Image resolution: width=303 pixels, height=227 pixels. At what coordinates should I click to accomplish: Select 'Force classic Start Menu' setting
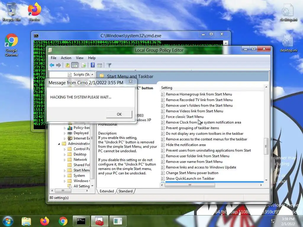pyautogui.click(x=185, y=116)
